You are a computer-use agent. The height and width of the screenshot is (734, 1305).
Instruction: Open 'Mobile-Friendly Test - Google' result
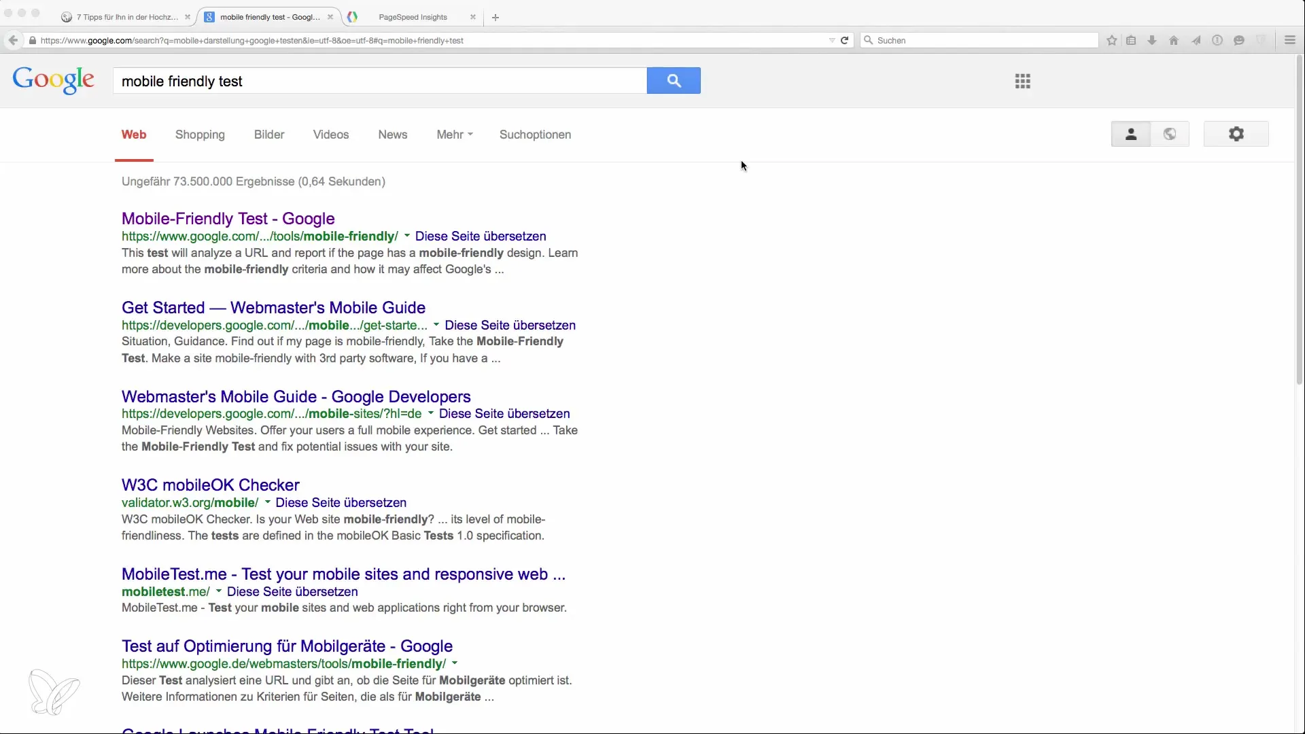coord(228,219)
